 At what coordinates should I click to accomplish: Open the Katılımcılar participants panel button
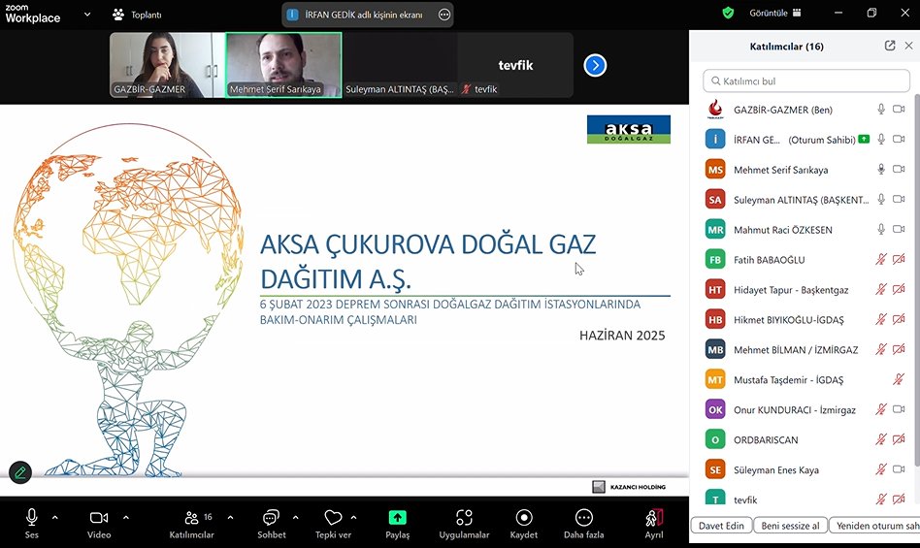point(191,524)
